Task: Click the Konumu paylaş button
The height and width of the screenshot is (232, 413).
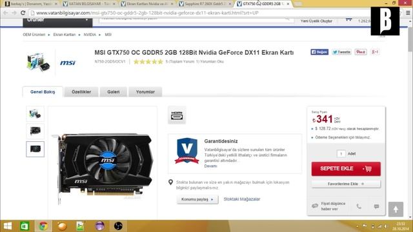Action: [x=197, y=199]
